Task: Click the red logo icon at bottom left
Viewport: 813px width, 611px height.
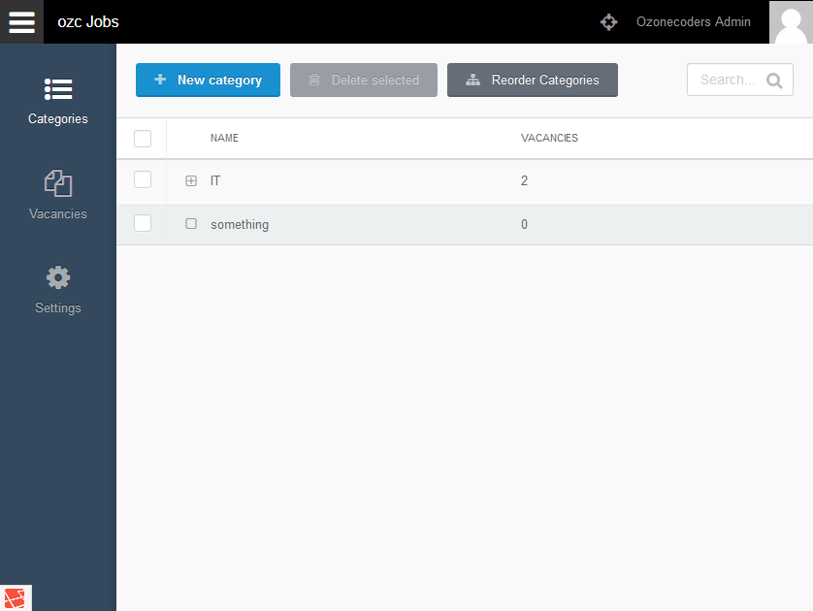Action: 15,598
